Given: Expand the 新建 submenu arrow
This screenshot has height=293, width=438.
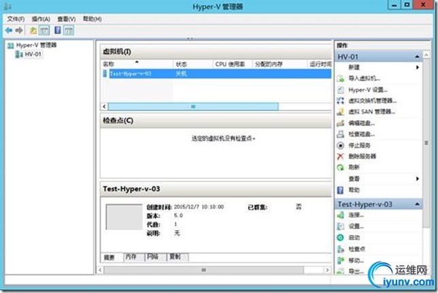Looking at the screenshot, I should (x=418, y=67).
